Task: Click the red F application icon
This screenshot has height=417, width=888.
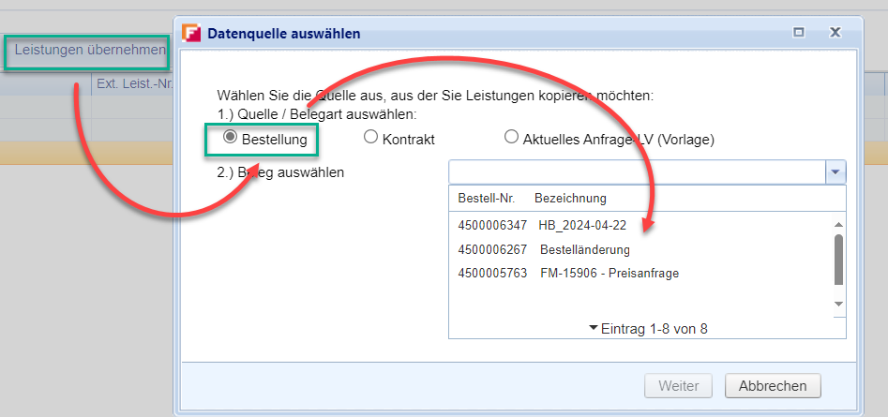Action: click(190, 33)
